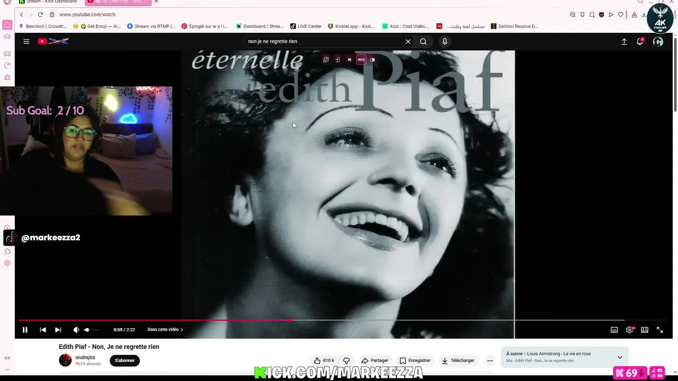Image resolution: width=678 pixels, height=381 pixels.
Task: Open more actions three-dot menu
Action: 490,360
